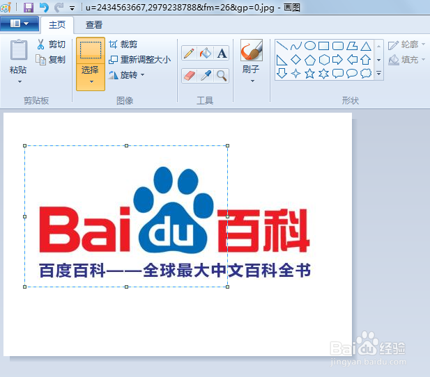This screenshot has height=377, width=430.
Task: Click the 刷子 brush icon
Action: [x=251, y=50]
